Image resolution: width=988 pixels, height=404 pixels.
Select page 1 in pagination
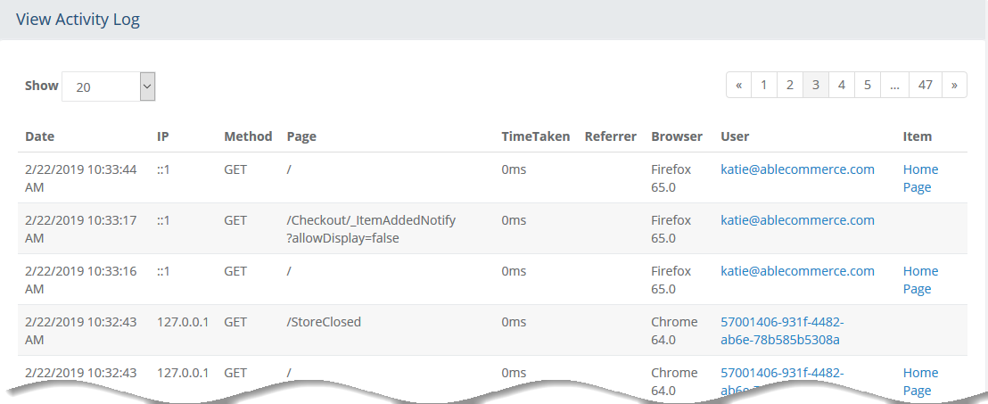(x=763, y=85)
